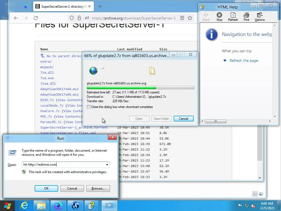
Task: Open SuperSecretServer-1_archive.torrent link
Action: pyautogui.click(x=74, y=127)
